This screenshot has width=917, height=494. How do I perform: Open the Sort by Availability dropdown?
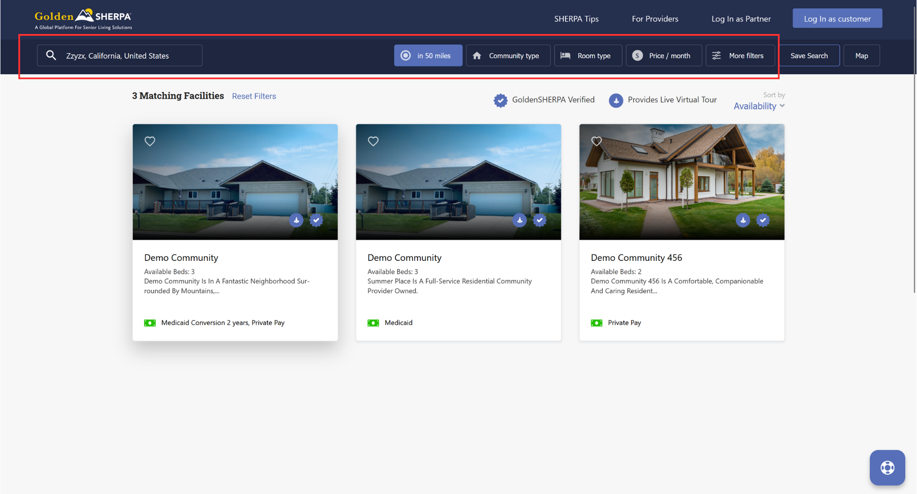(x=759, y=106)
